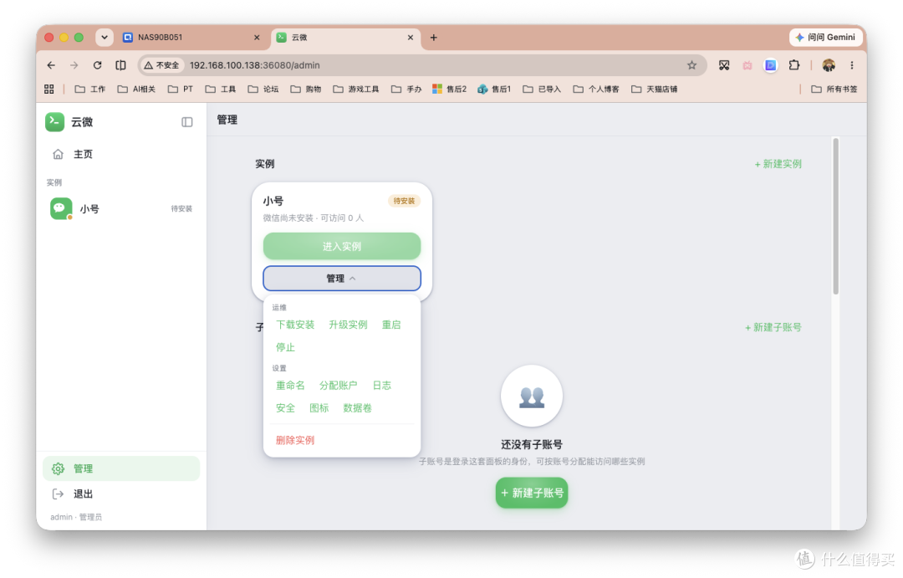The height and width of the screenshot is (578, 903).
Task: Open the 手办 bookmark folder
Action: pyautogui.click(x=406, y=89)
